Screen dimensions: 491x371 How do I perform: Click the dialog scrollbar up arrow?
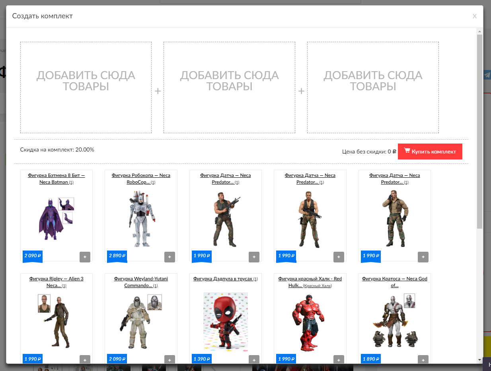coord(479,31)
